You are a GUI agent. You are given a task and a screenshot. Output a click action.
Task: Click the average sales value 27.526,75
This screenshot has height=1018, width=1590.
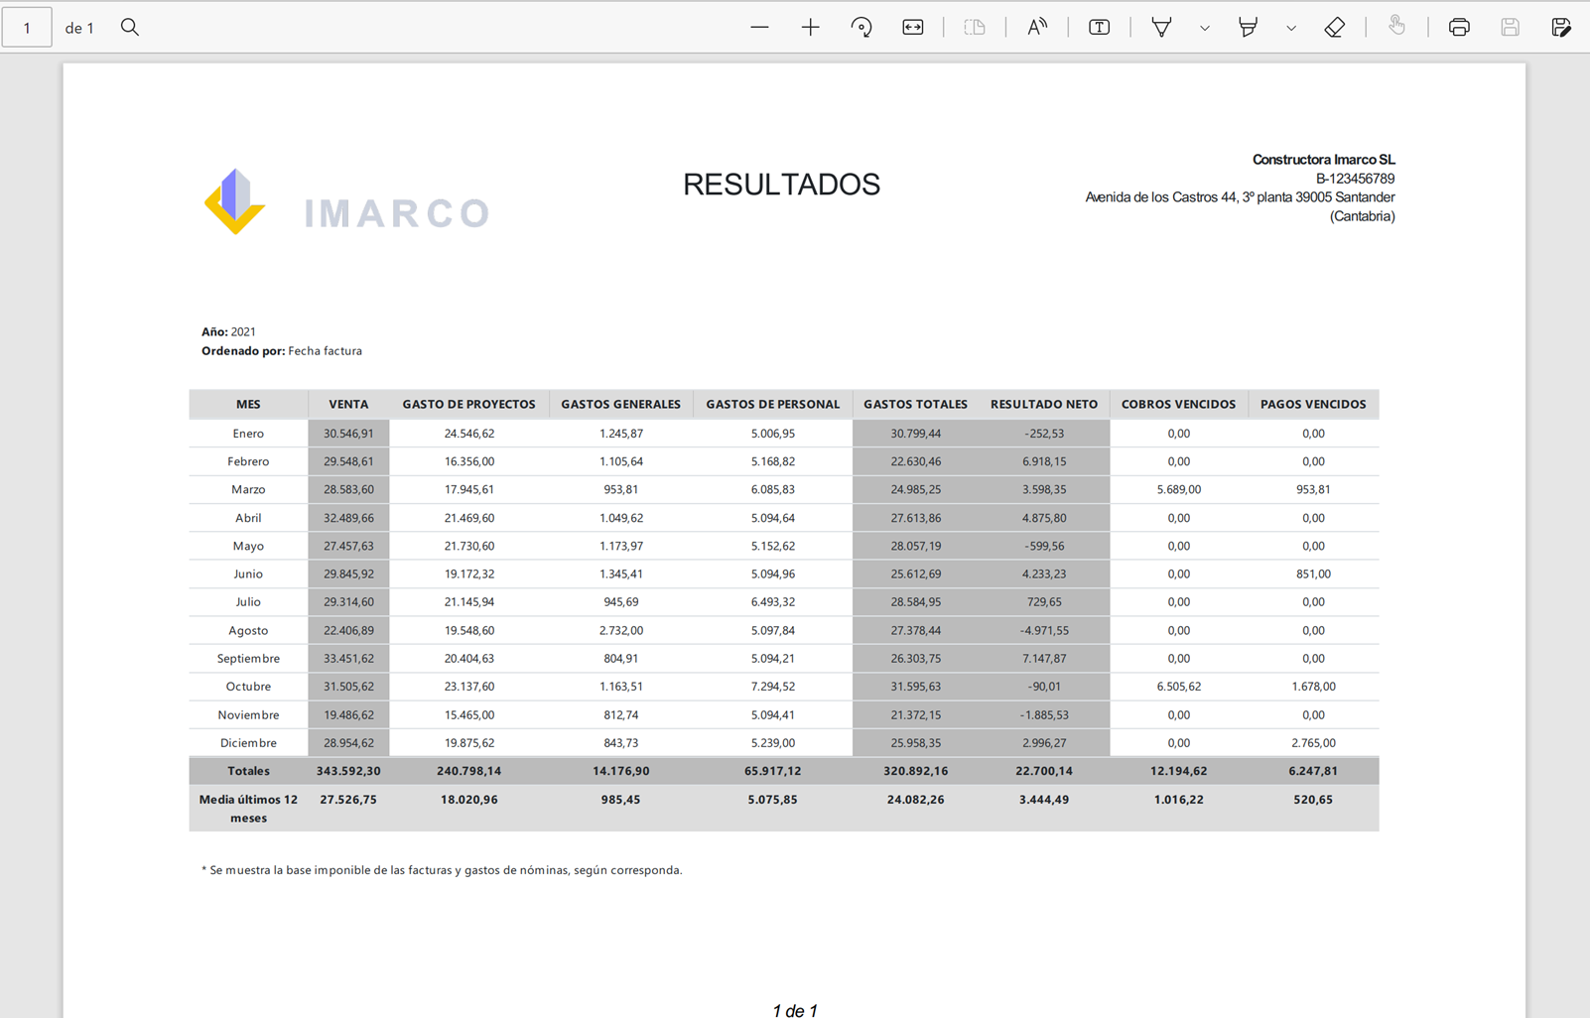tap(348, 799)
